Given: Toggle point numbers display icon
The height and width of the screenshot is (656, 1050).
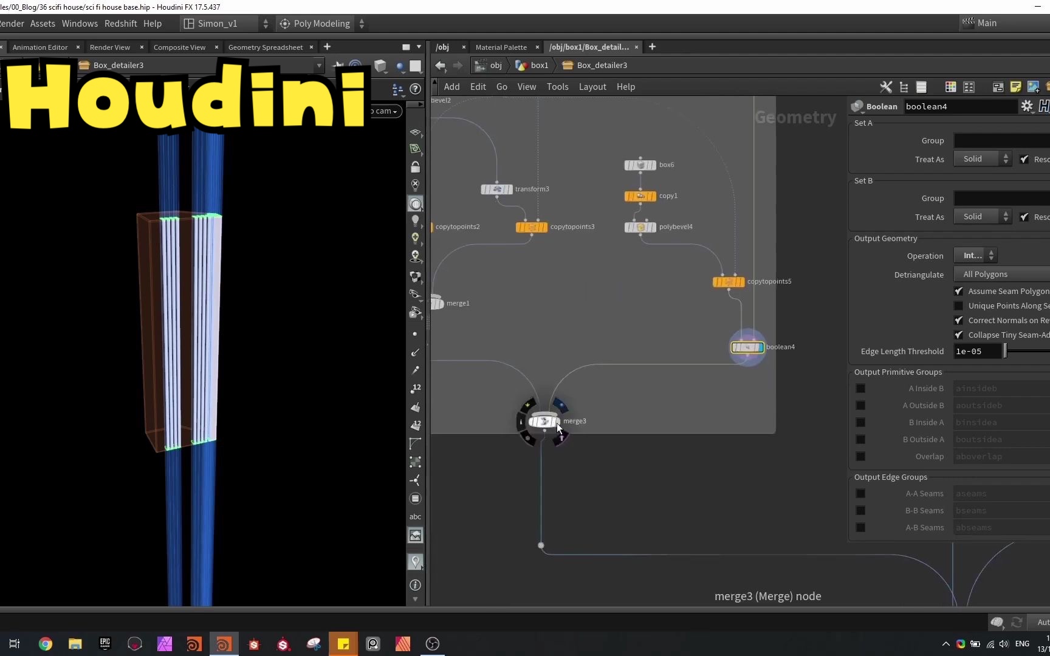Looking at the screenshot, I should coord(416,388).
